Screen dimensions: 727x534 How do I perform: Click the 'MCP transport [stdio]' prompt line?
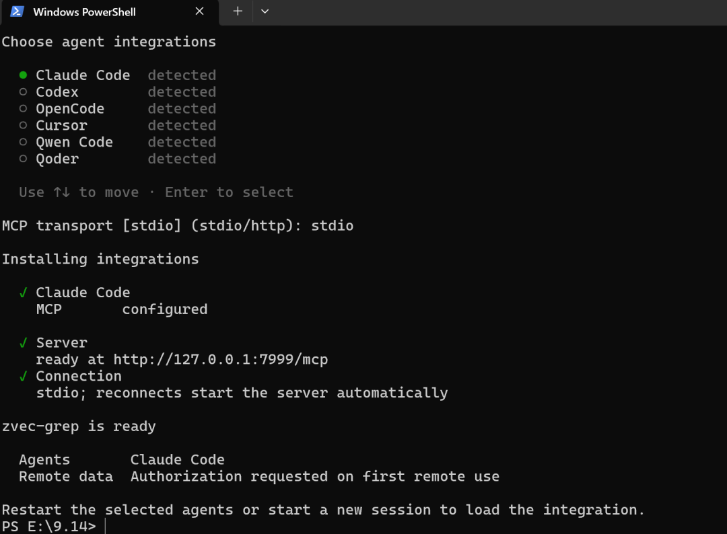click(x=178, y=225)
